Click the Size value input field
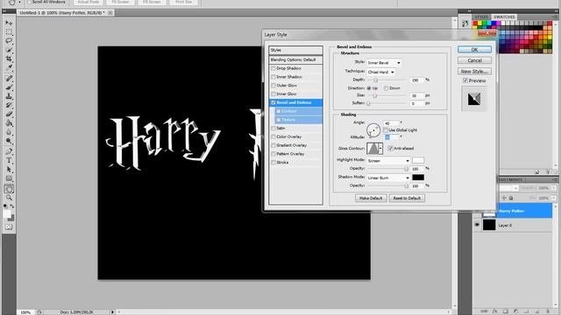Image resolution: width=561 pixels, height=315 pixels. (x=417, y=95)
